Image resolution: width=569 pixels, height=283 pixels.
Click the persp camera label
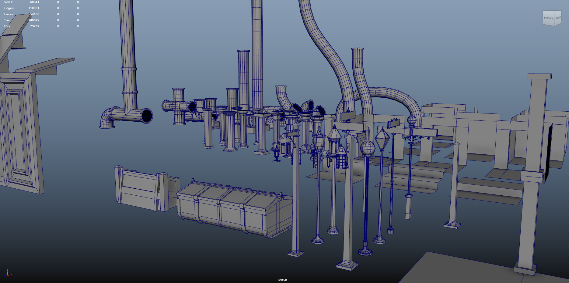pos(282,280)
